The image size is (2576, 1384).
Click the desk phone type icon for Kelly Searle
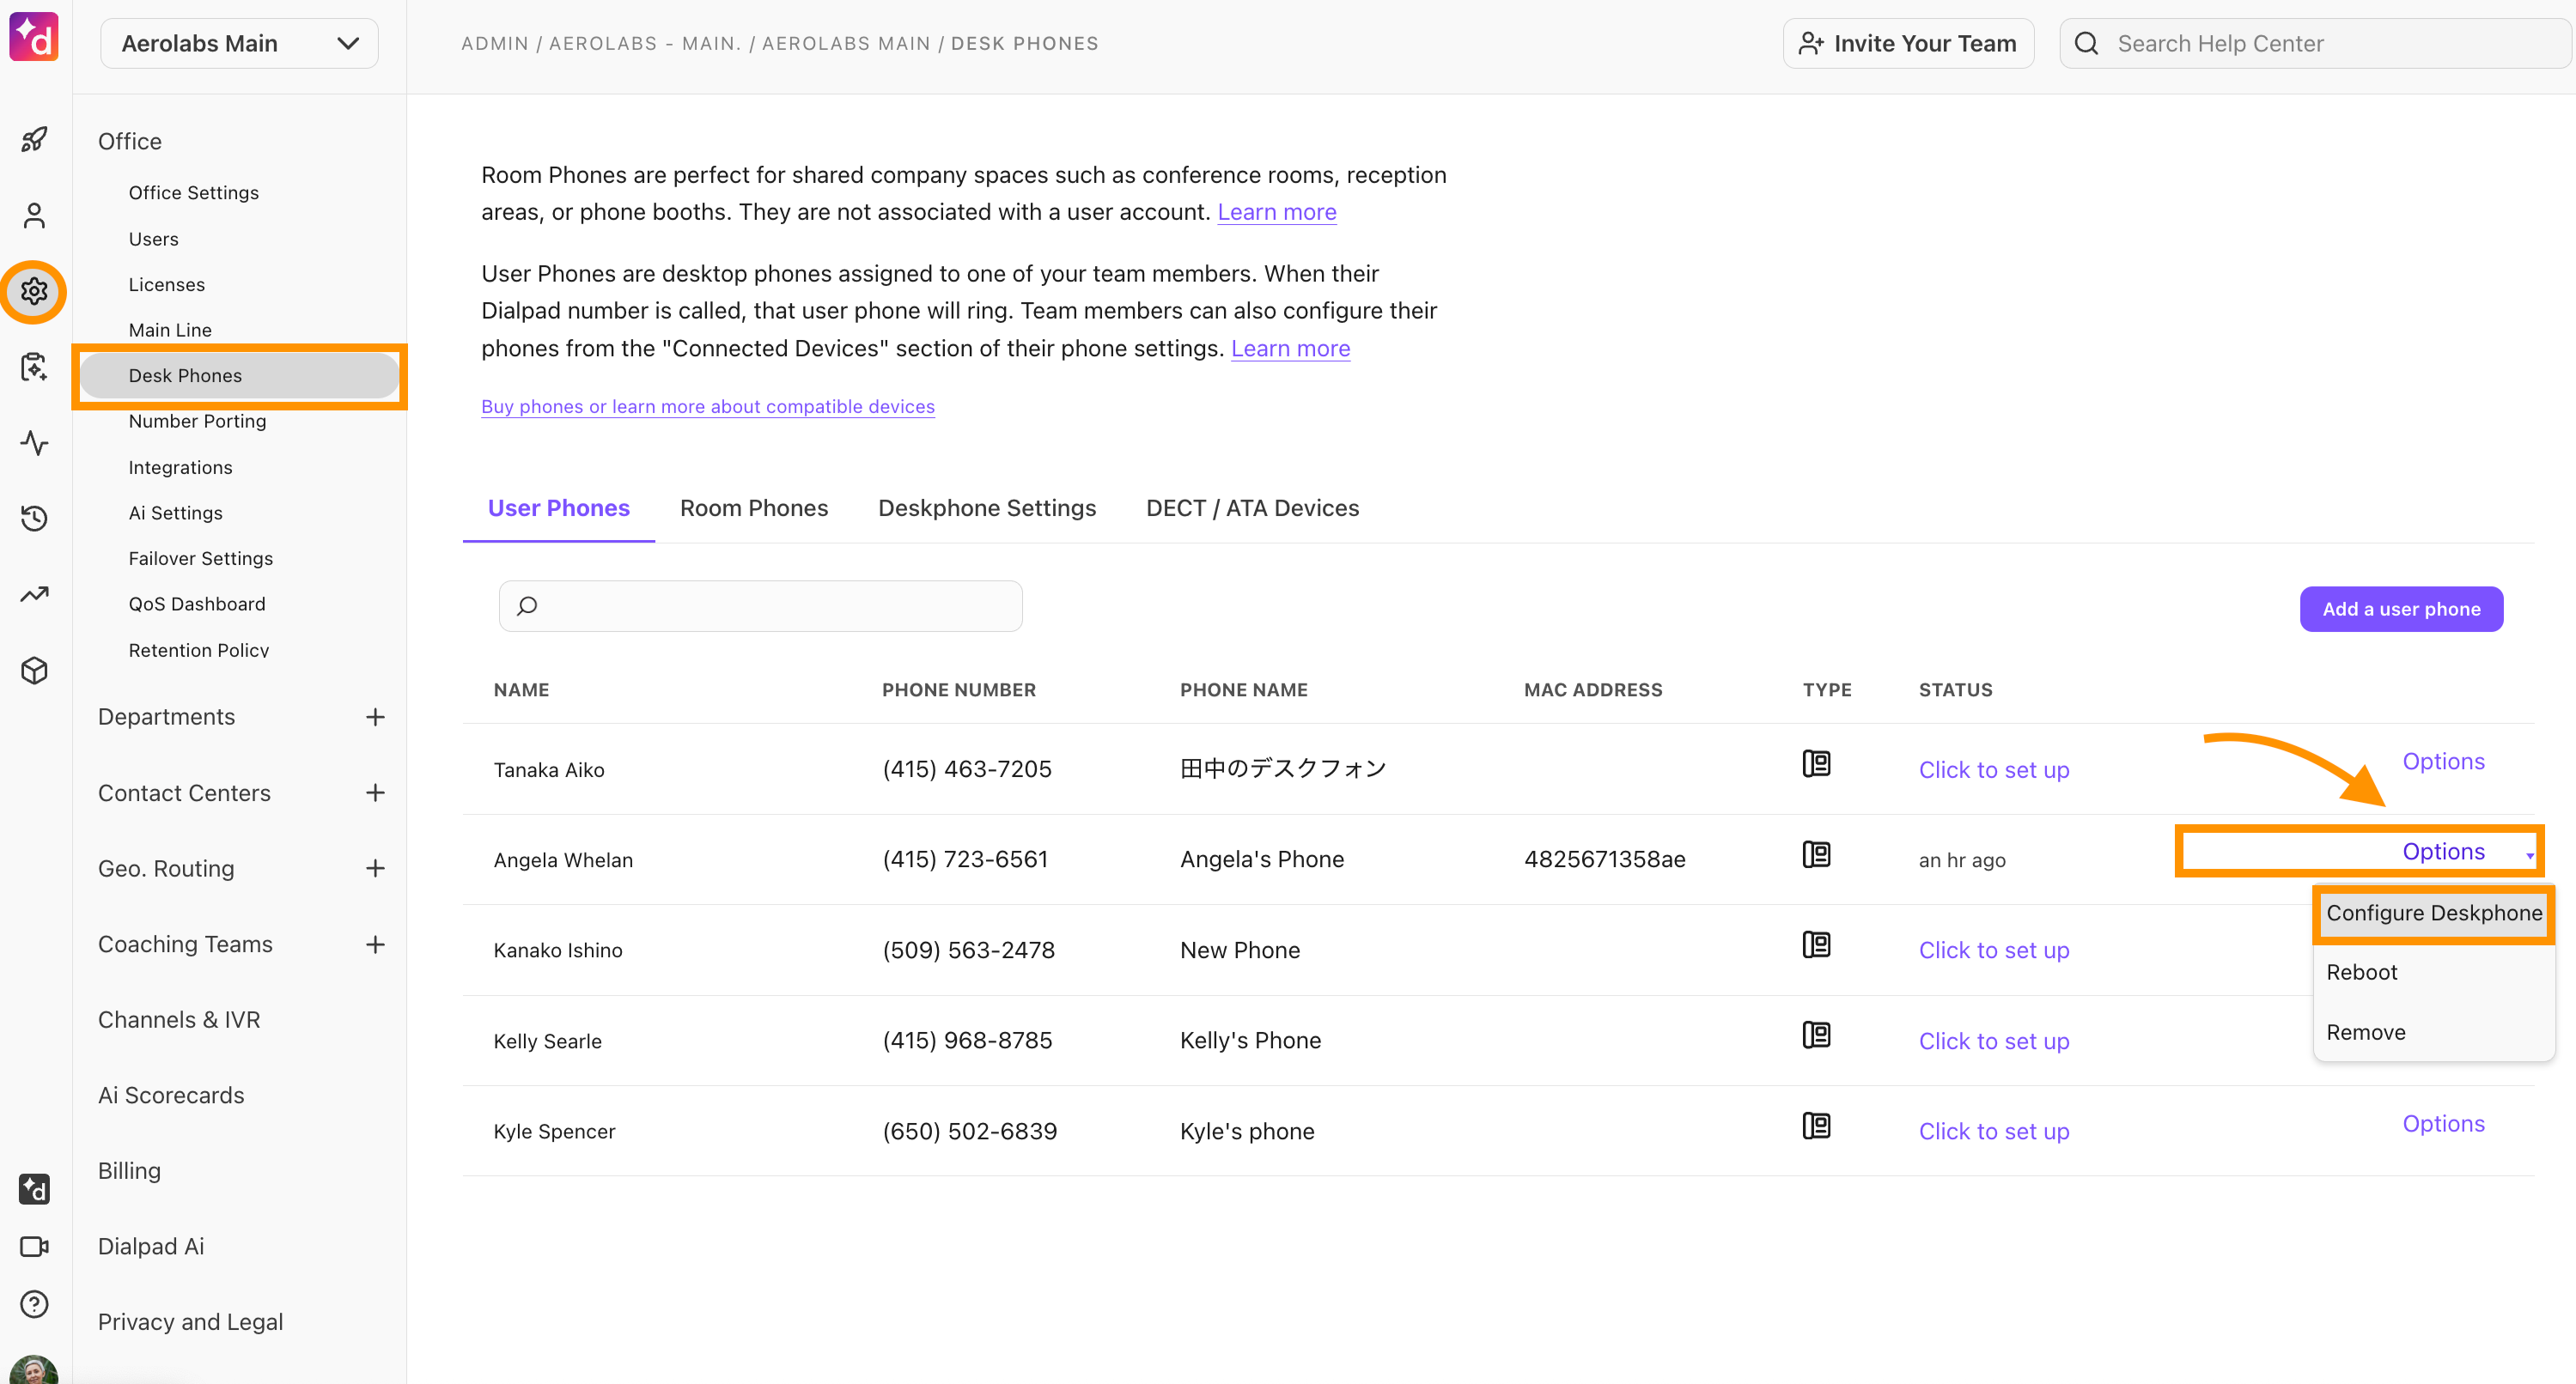coord(1816,1035)
